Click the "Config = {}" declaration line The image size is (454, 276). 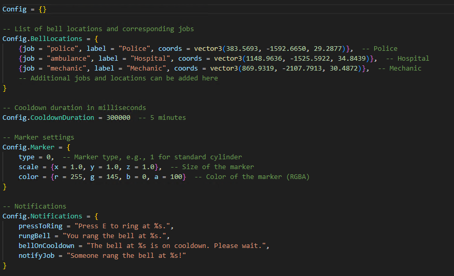pyautogui.click(x=24, y=9)
